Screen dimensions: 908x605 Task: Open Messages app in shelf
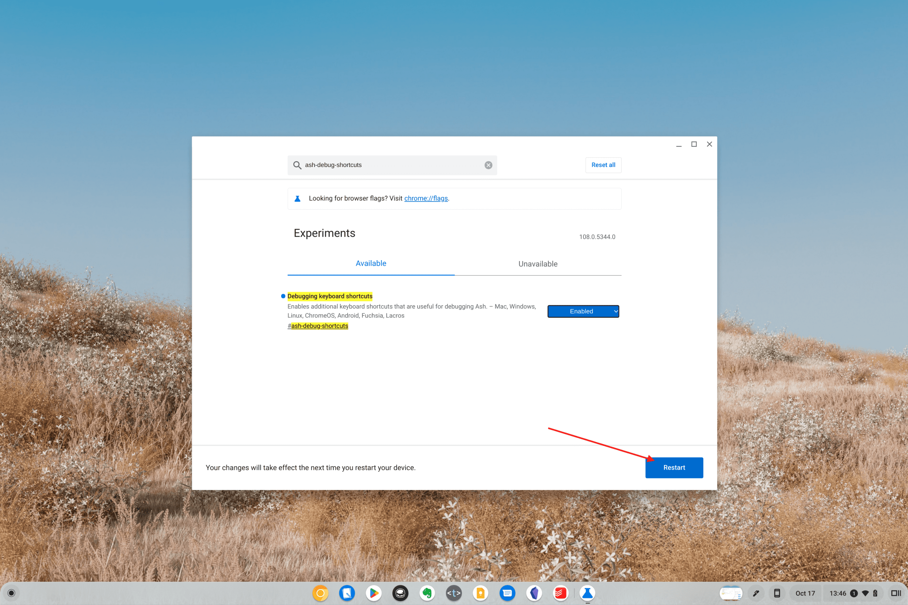(x=507, y=593)
